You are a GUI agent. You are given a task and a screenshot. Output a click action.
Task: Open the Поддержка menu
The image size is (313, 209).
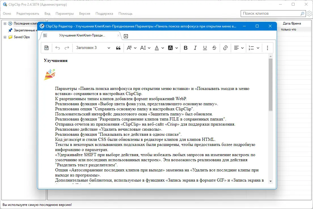104,14
